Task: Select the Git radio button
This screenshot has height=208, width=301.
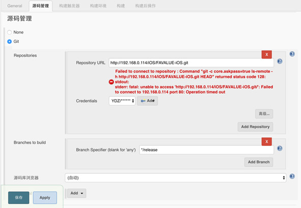Action: click(x=9, y=41)
